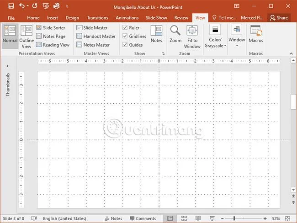Image resolution: width=297 pixels, height=223 pixels.
Task: Customize Quick Access Toolbar dropdown
Action: point(67,7)
